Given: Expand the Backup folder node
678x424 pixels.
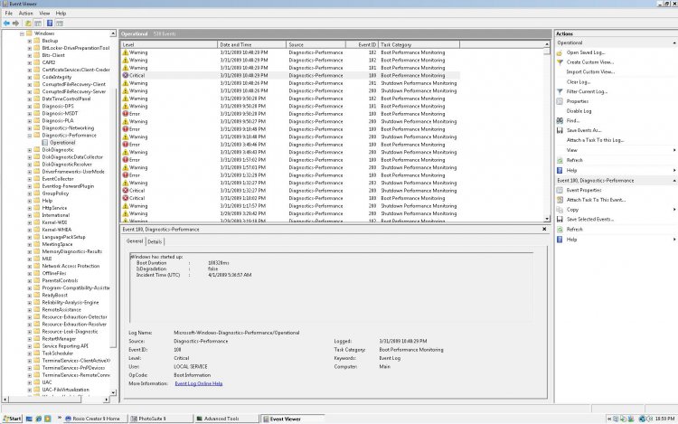Looking at the screenshot, I should pos(30,41).
